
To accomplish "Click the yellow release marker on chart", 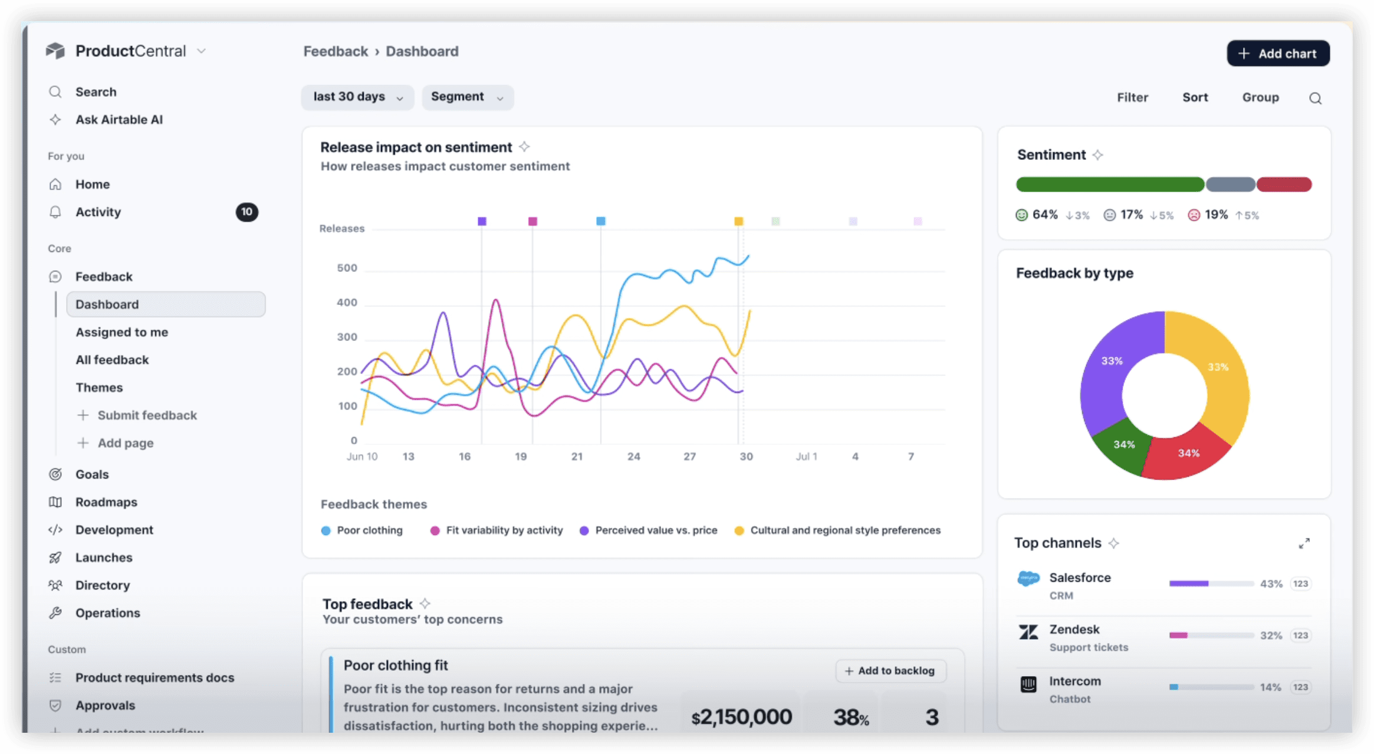I will coord(738,221).
